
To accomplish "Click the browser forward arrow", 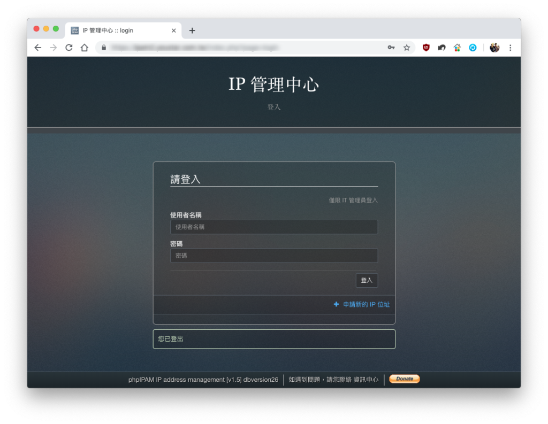I will (53, 48).
